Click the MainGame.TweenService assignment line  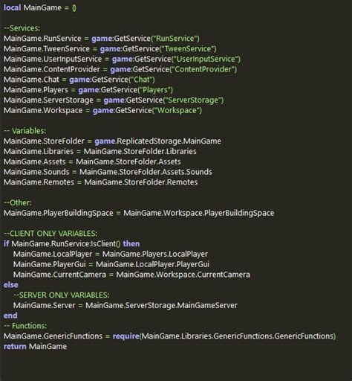click(x=110, y=49)
